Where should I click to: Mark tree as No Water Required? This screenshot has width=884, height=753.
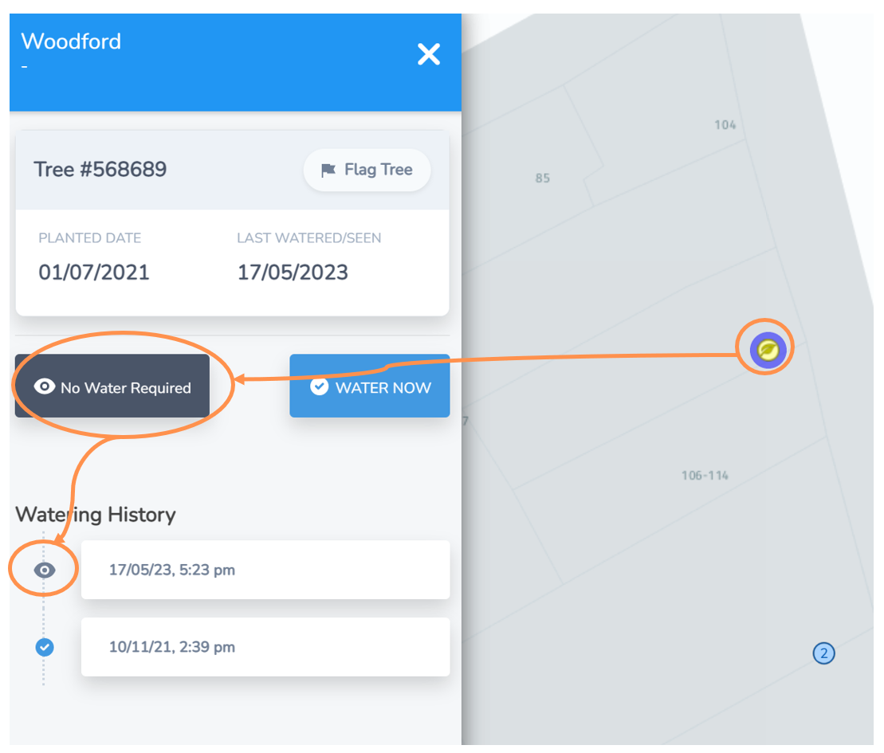coord(112,386)
